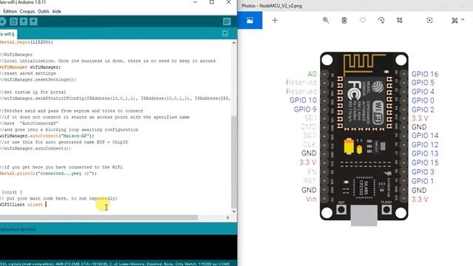This screenshot has height=266, width=473.
Task: Click the Rotate icon in Photos
Action: click(381, 20)
